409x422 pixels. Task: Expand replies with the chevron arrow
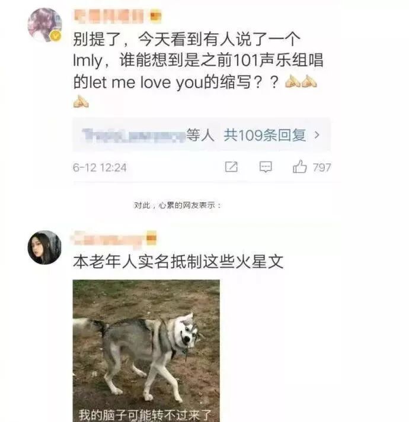(x=317, y=134)
